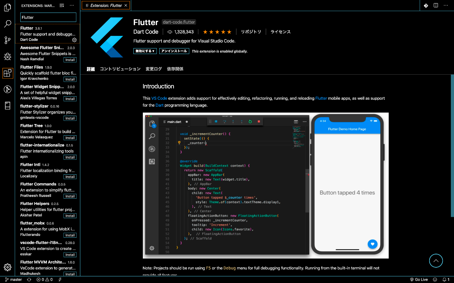Install the Flutter Tree extension
This screenshot has width=454, height=283.
click(70, 138)
